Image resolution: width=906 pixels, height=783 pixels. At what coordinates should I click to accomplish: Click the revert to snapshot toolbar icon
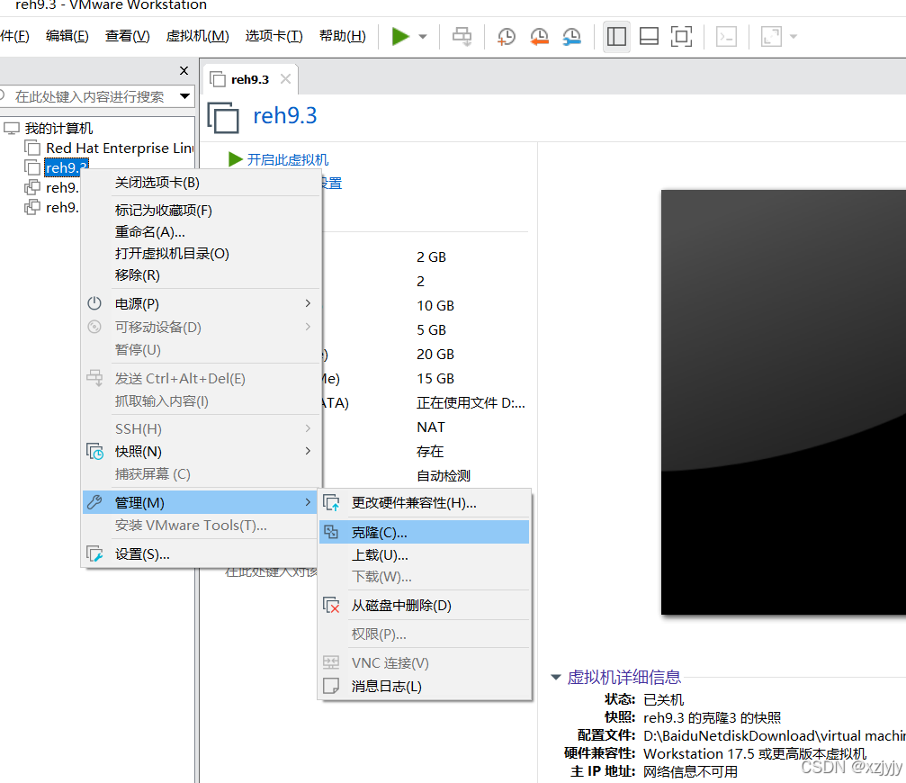(x=539, y=36)
